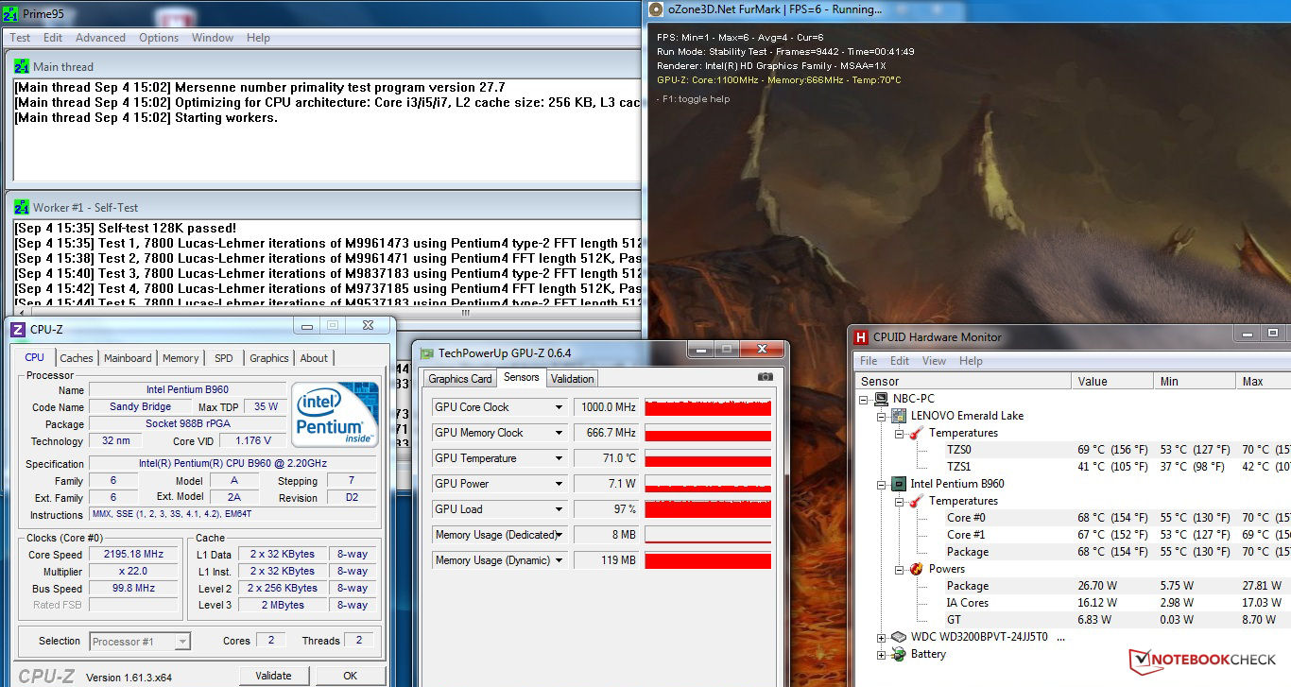Expand the WDC WD3200BPVT hard drive node

[x=881, y=637]
